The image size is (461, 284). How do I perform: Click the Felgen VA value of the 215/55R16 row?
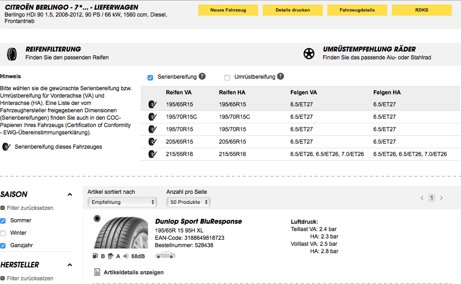327,154
